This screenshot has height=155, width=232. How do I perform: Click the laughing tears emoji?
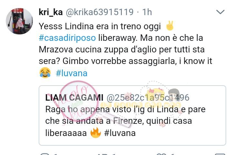point(45,73)
